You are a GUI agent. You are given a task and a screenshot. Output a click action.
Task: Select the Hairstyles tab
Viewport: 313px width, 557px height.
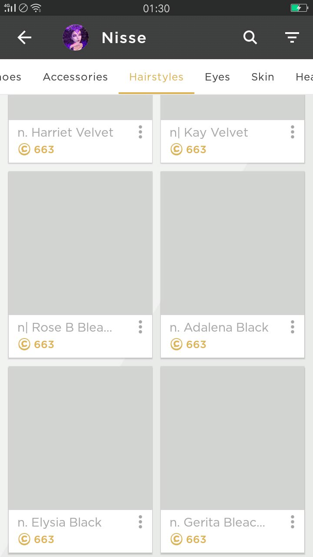click(156, 77)
